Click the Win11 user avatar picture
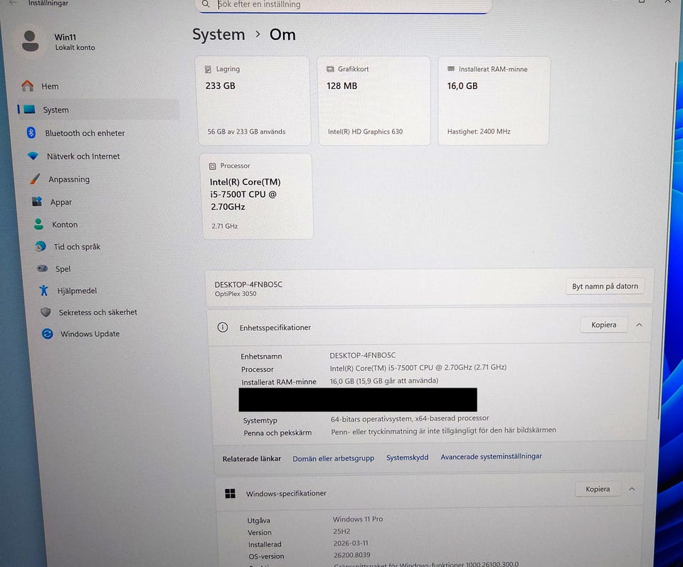This screenshot has height=567, width=683. pyautogui.click(x=31, y=42)
